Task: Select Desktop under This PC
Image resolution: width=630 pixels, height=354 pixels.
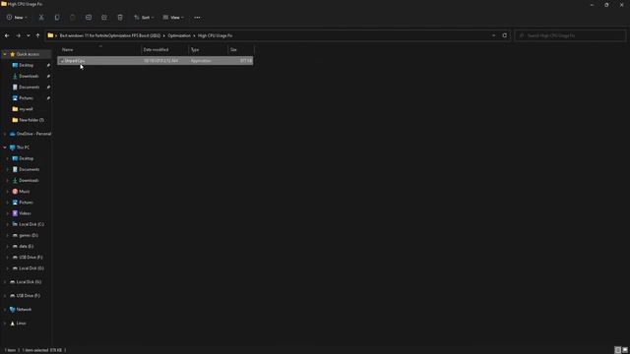Action: 27,158
